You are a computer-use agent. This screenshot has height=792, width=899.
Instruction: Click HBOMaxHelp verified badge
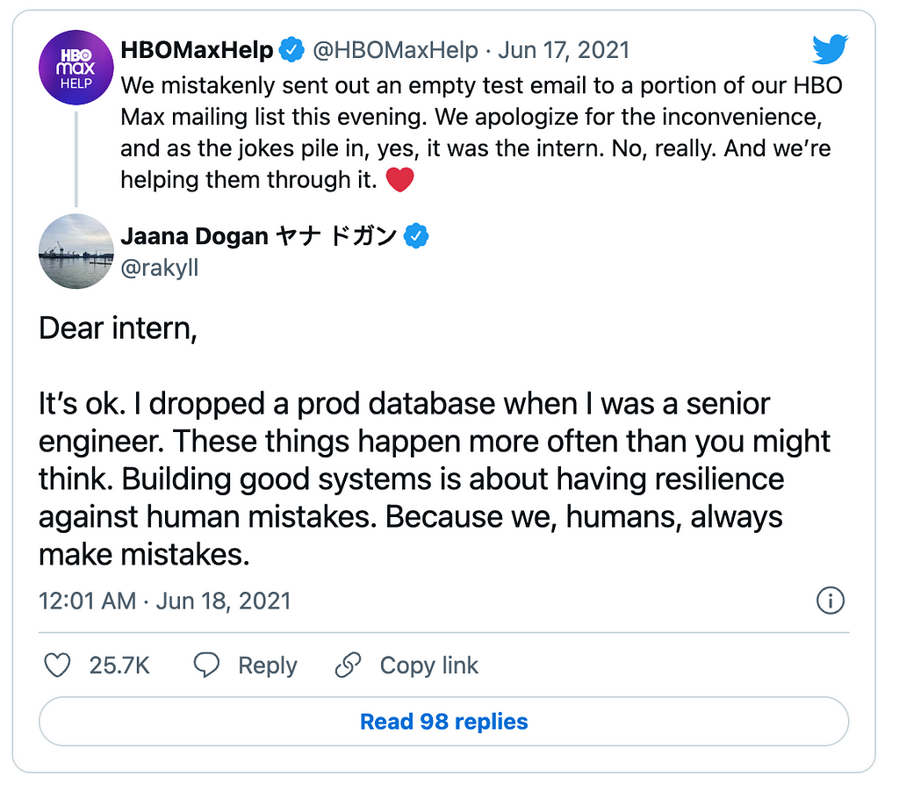coord(291,50)
